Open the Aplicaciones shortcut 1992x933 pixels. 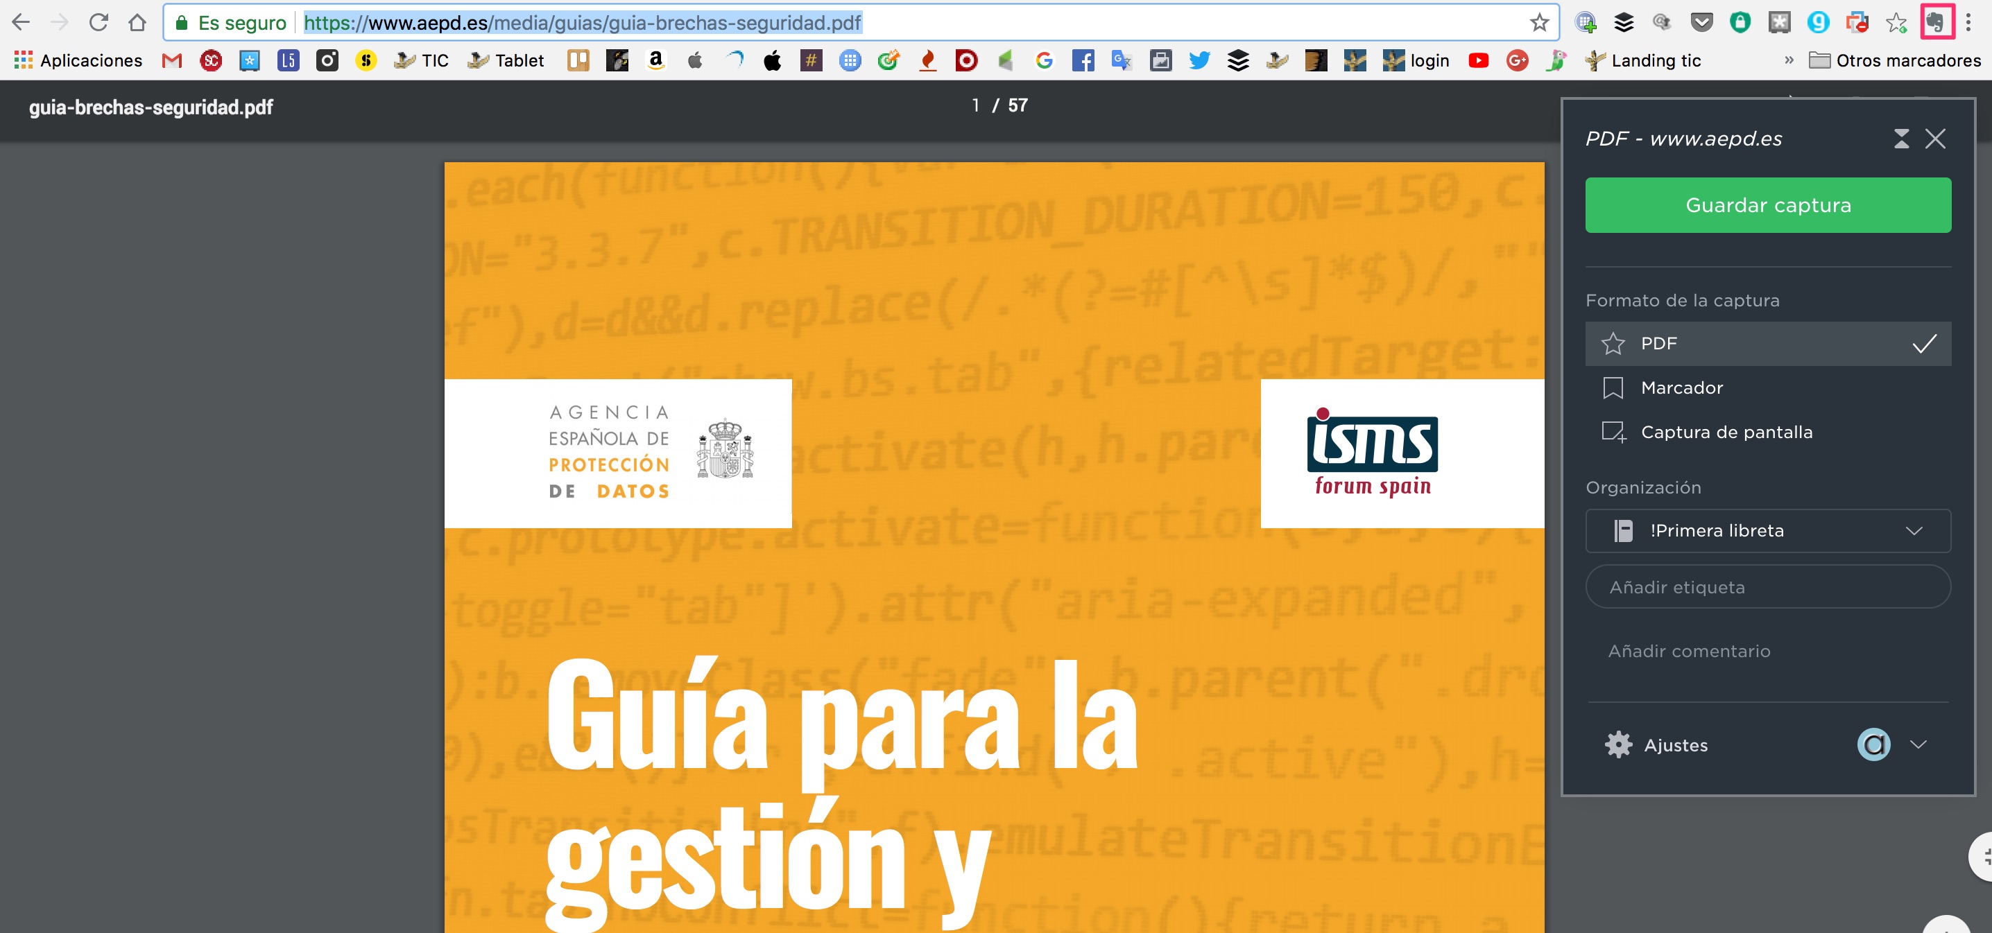pyautogui.click(x=78, y=60)
